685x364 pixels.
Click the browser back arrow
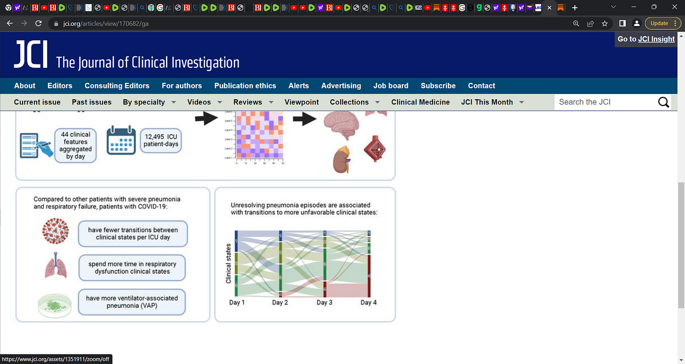click(9, 24)
